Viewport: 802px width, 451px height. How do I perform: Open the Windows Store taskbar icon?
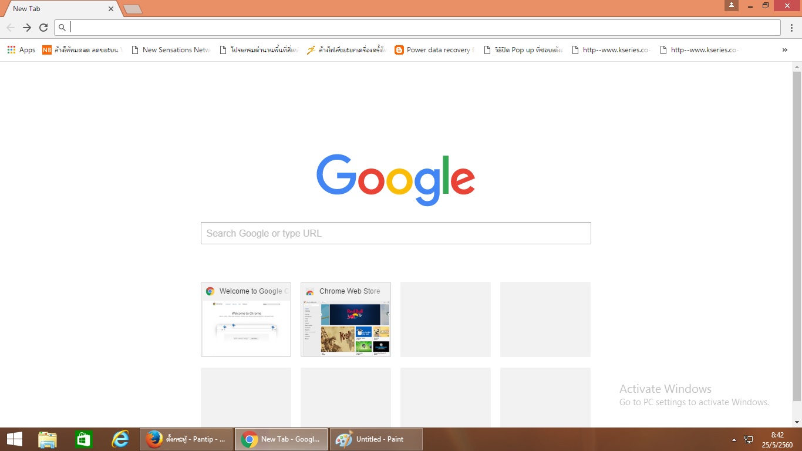coord(84,439)
